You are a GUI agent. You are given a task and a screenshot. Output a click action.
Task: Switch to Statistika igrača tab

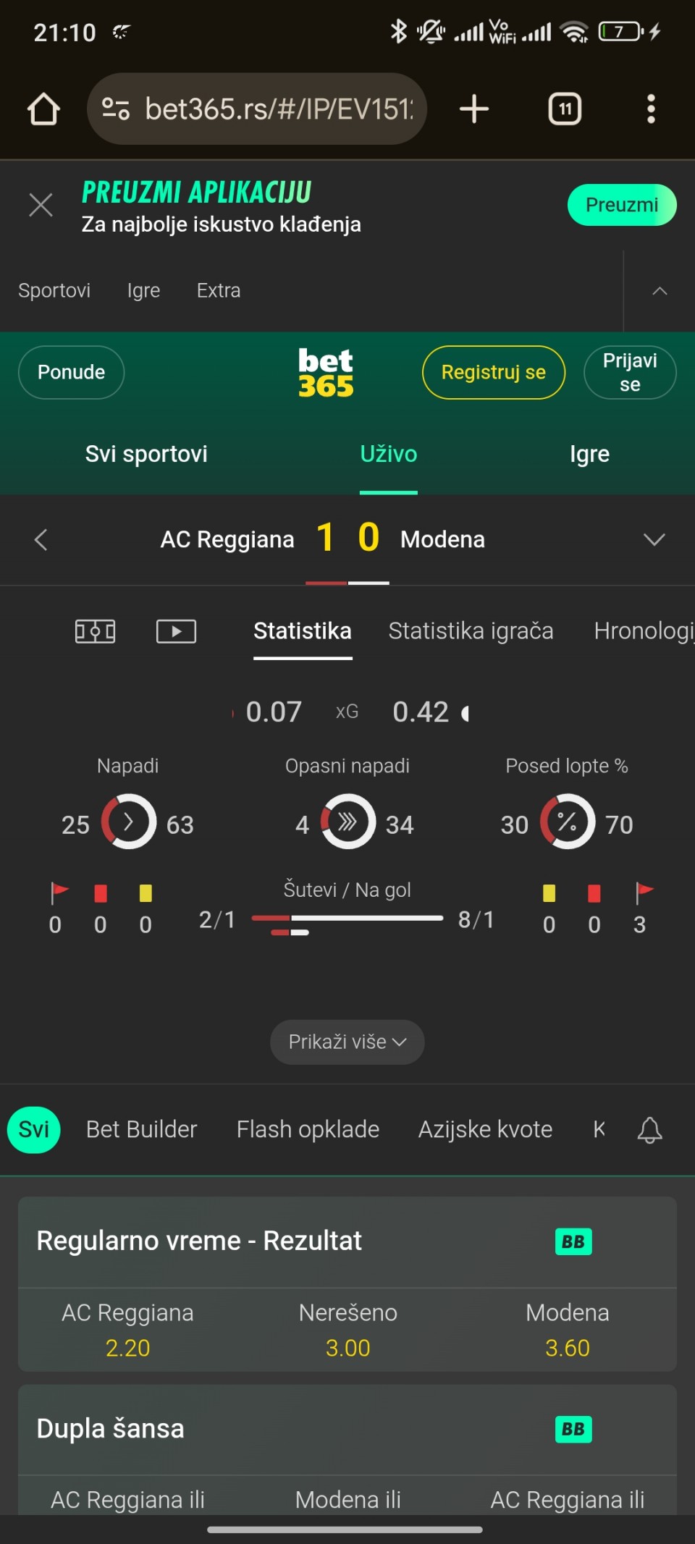[471, 631]
